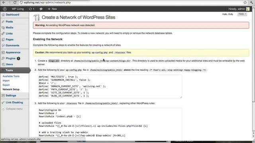This screenshot has width=255, height=143.
Task: Click the site info icon in address bar
Action: pyautogui.click(x=21, y=2)
